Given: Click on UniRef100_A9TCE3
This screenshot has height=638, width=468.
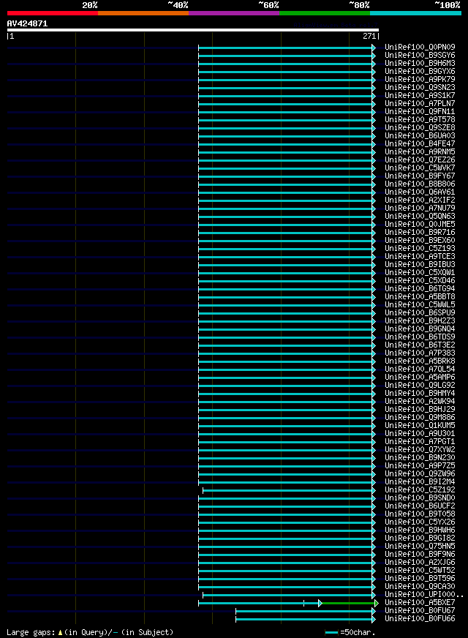Looking at the screenshot, I should pyautogui.click(x=420, y=256).
